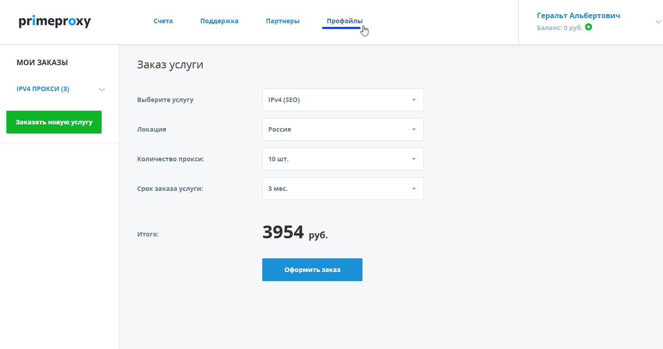Expand the IPV4 ПРОКСИ (3) chevron

[x=102, y=89]
